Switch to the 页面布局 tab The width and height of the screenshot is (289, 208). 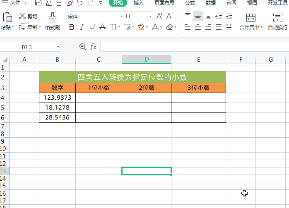pyautogui.click(x=164, y=2)
